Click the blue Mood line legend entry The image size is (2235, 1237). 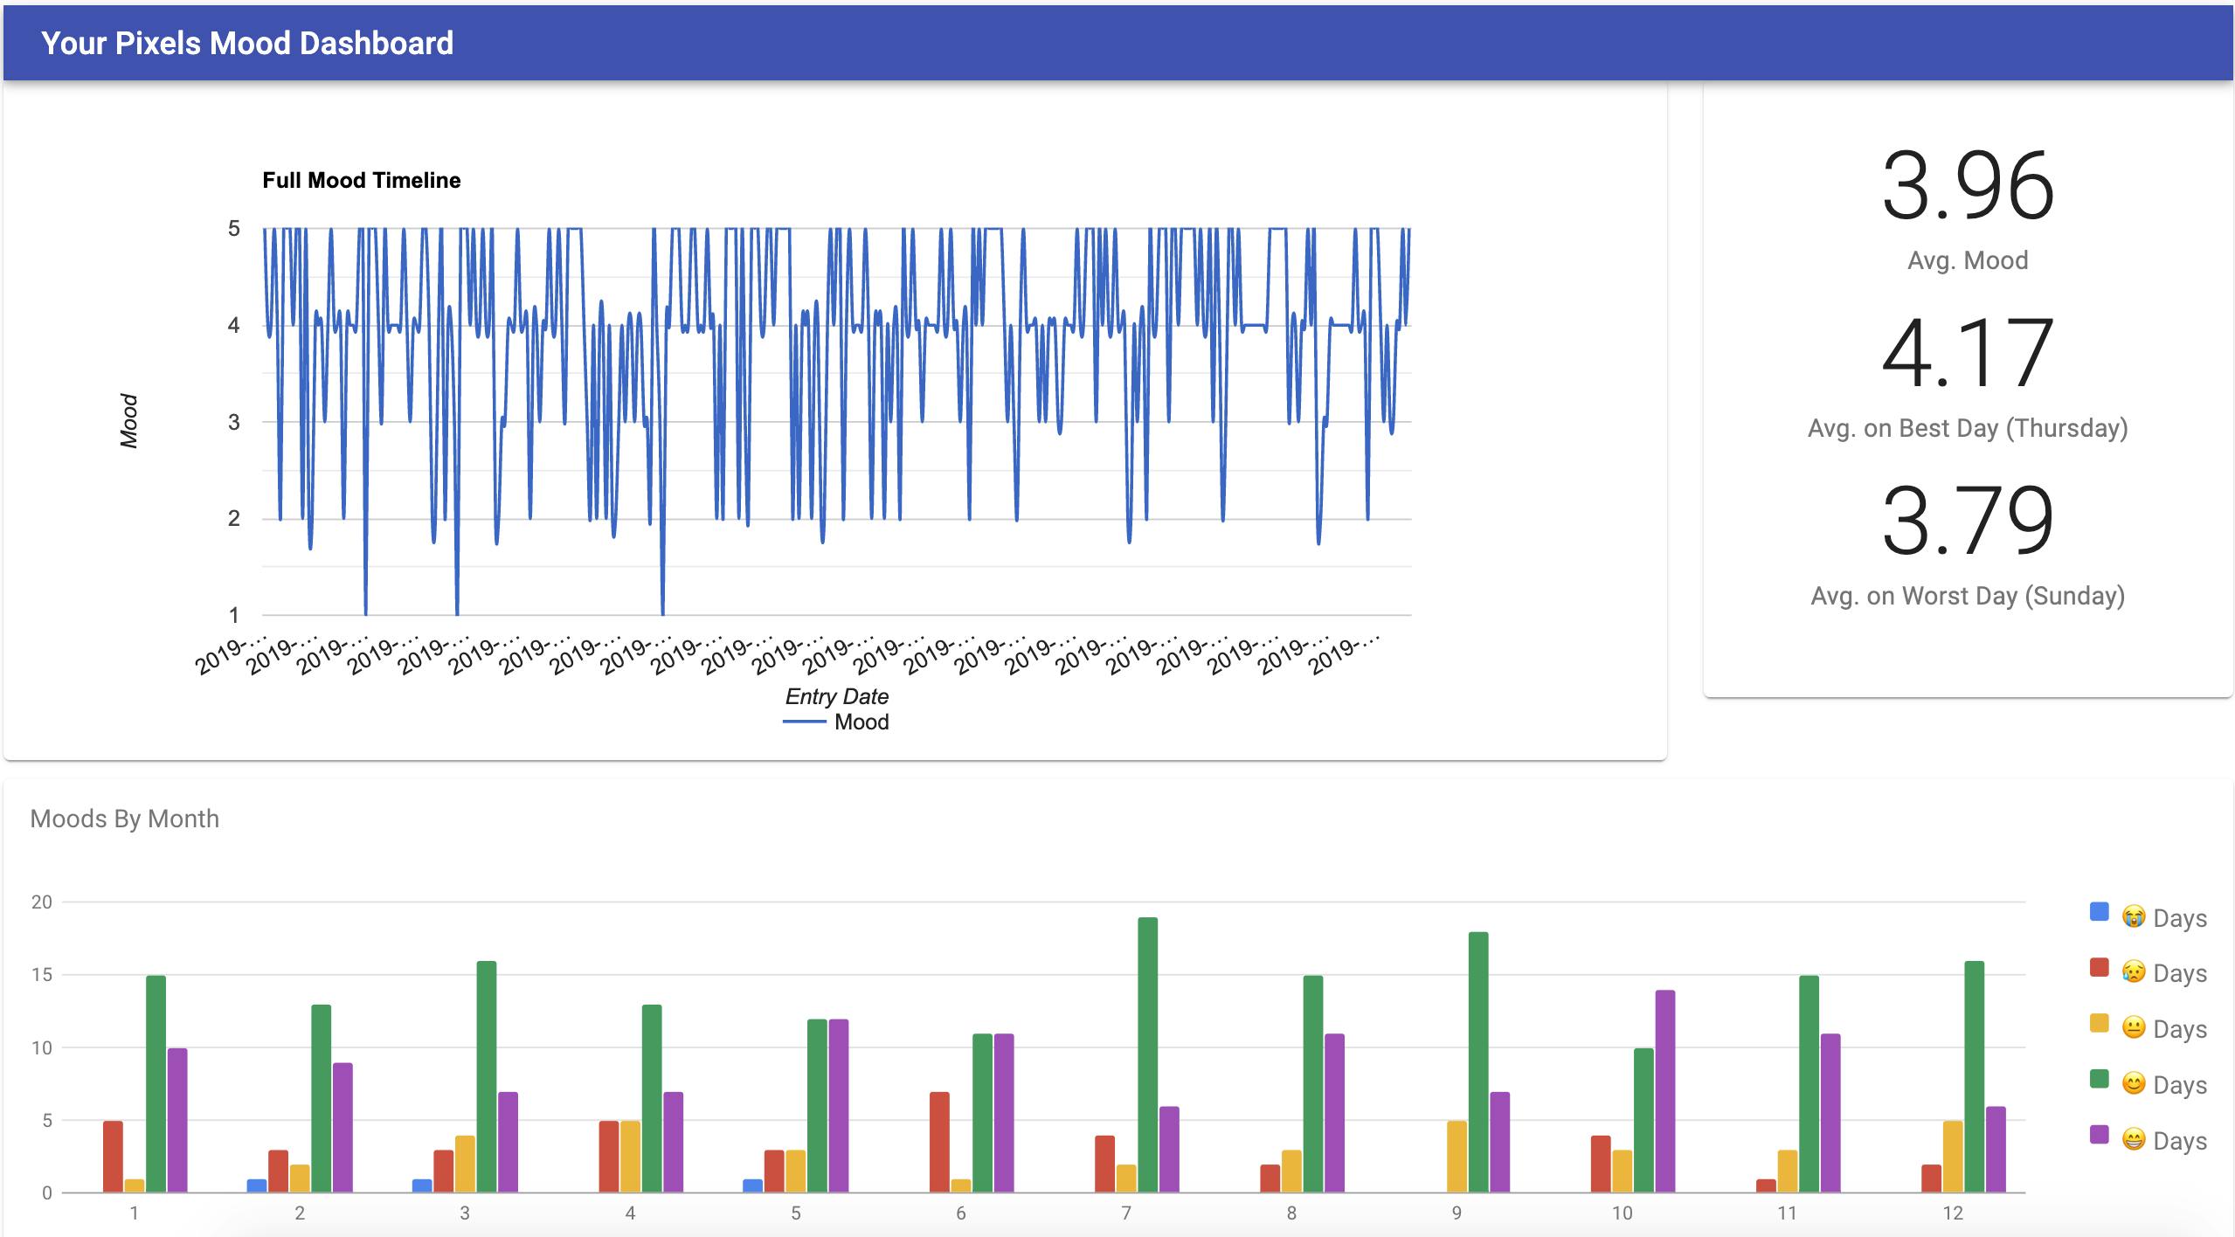[x=835, y=722]
